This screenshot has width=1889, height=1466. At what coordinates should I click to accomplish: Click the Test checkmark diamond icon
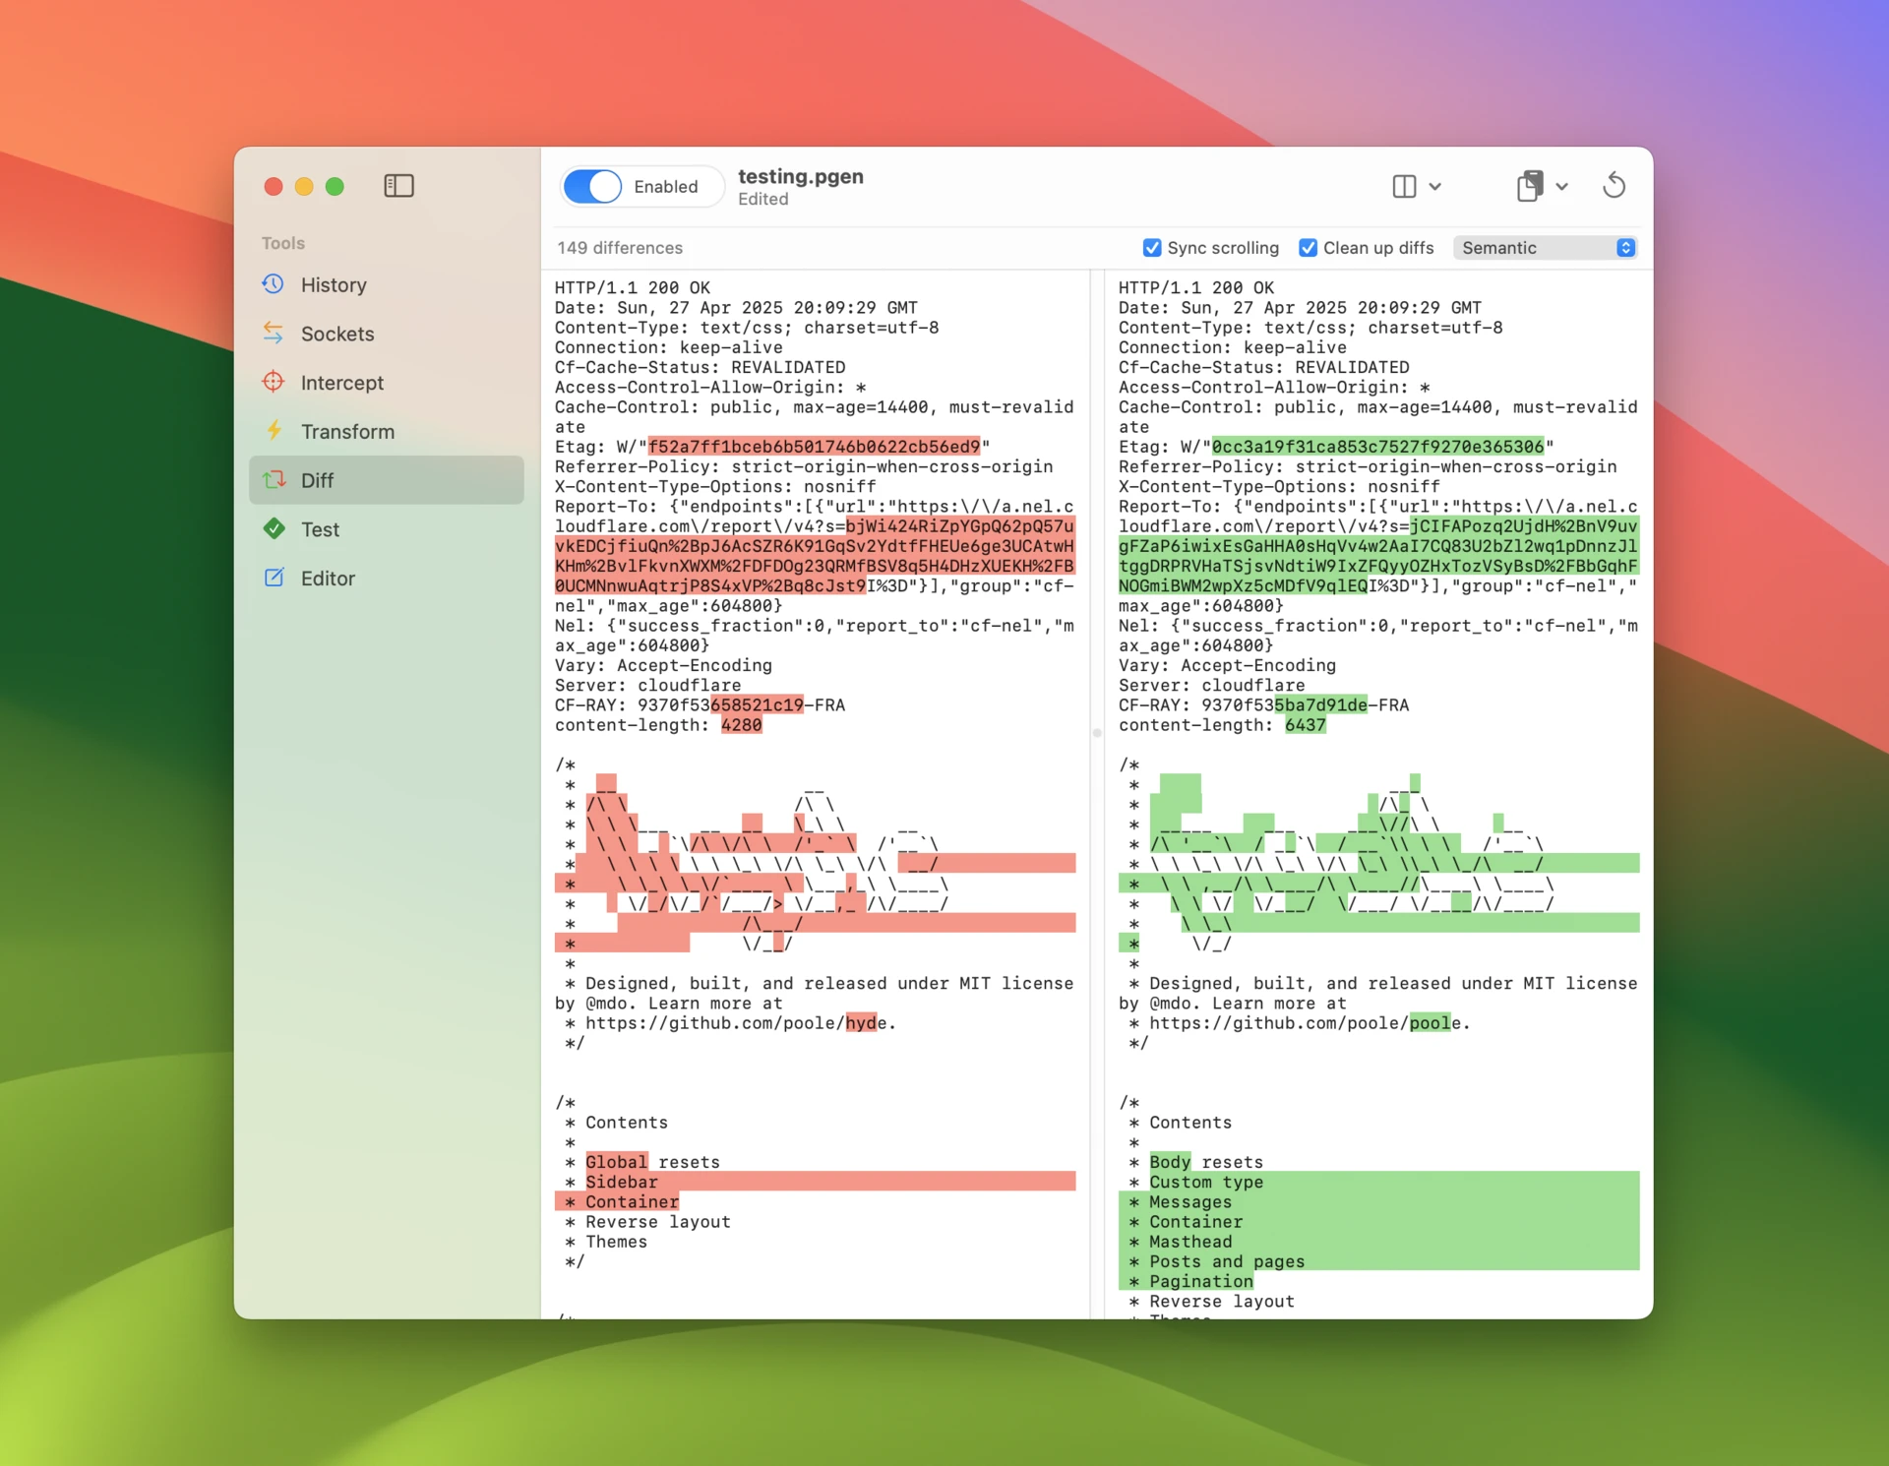274,529
